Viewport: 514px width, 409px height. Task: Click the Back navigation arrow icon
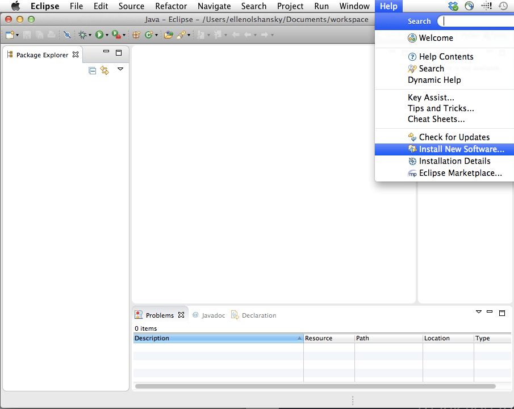[x=248, y=35]
